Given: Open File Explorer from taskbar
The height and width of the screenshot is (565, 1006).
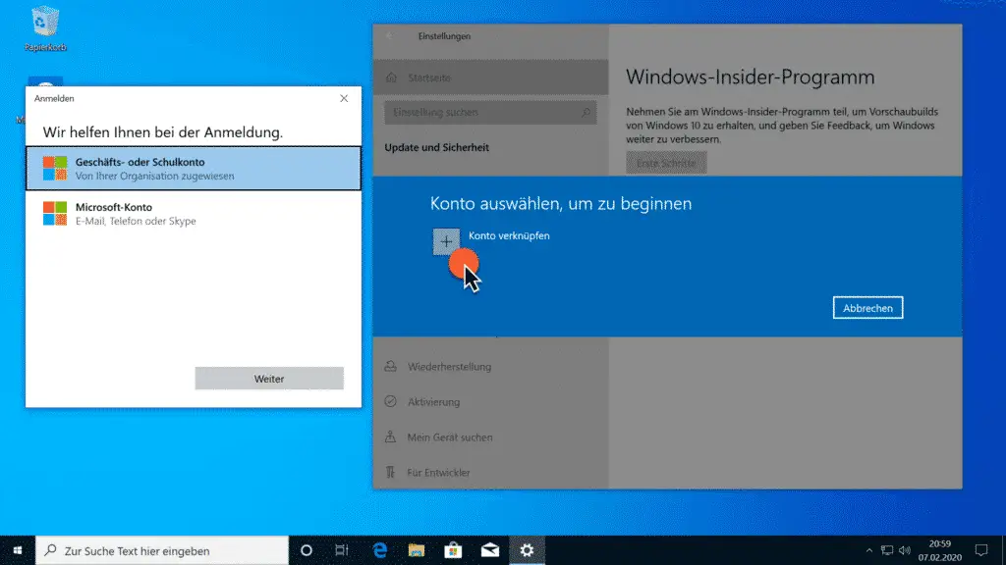Looking at the screenshot, I should (417, 550).
